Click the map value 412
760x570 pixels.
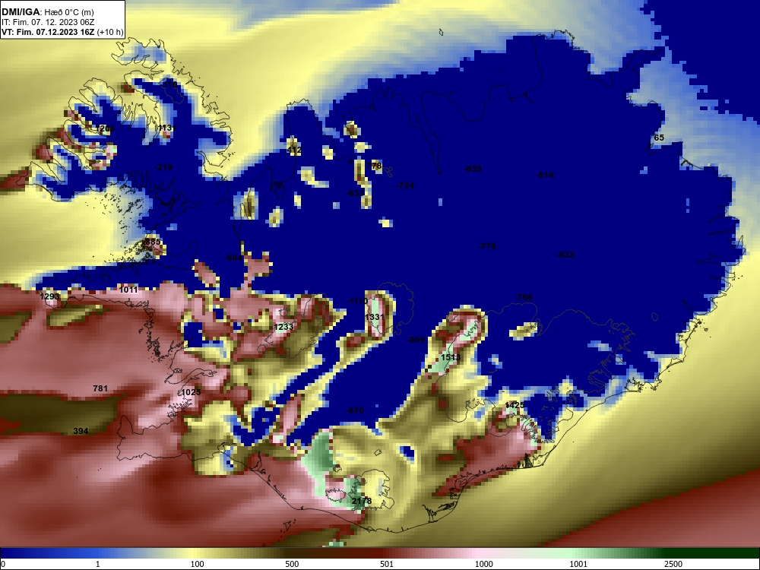[294, 150]
